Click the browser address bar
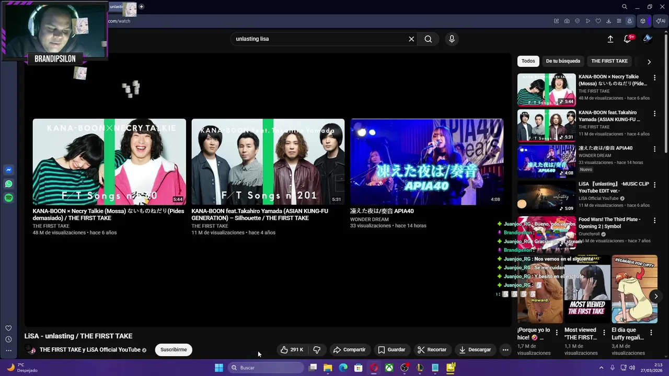The width and height of the screenshot is (669, 376). tap(327, 21)
